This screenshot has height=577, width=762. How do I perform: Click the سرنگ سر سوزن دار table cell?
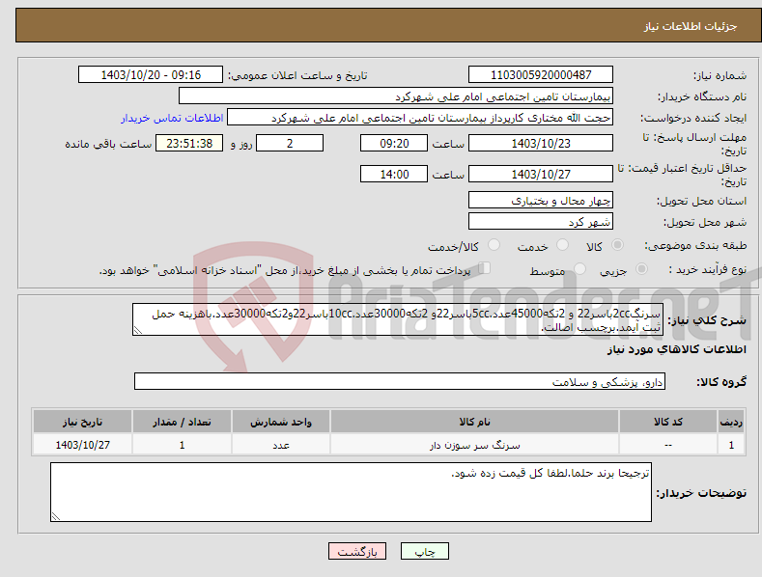(474, 445)
